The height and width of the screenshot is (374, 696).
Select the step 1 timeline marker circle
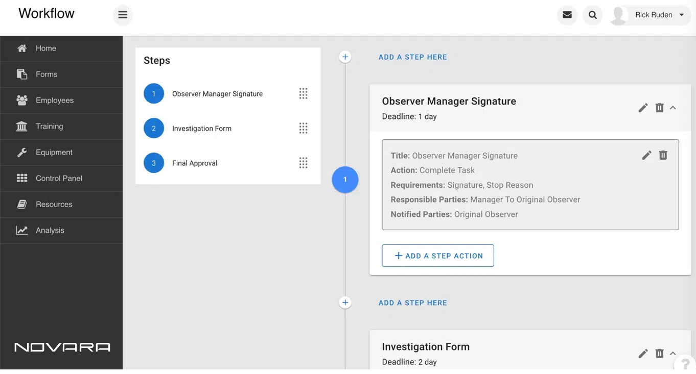345,180
